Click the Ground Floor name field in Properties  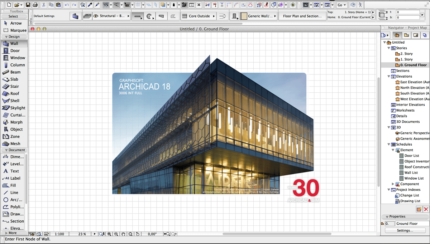pos(412,224)
